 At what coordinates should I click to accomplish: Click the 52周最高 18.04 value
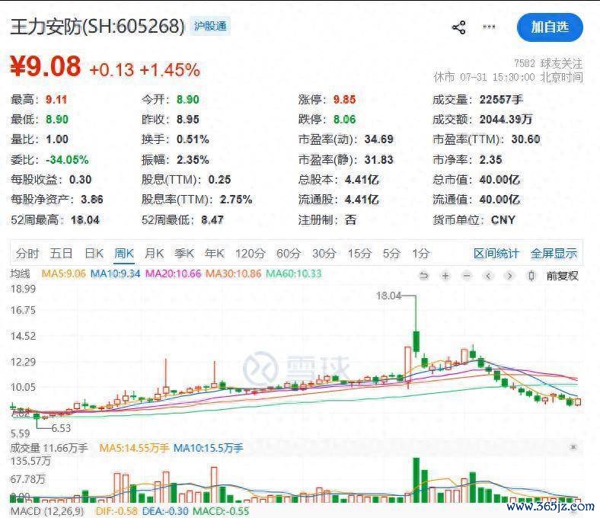coord(85,220)
